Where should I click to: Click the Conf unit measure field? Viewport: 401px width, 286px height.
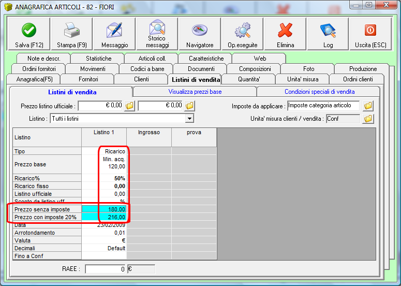(x=343, y=119)
